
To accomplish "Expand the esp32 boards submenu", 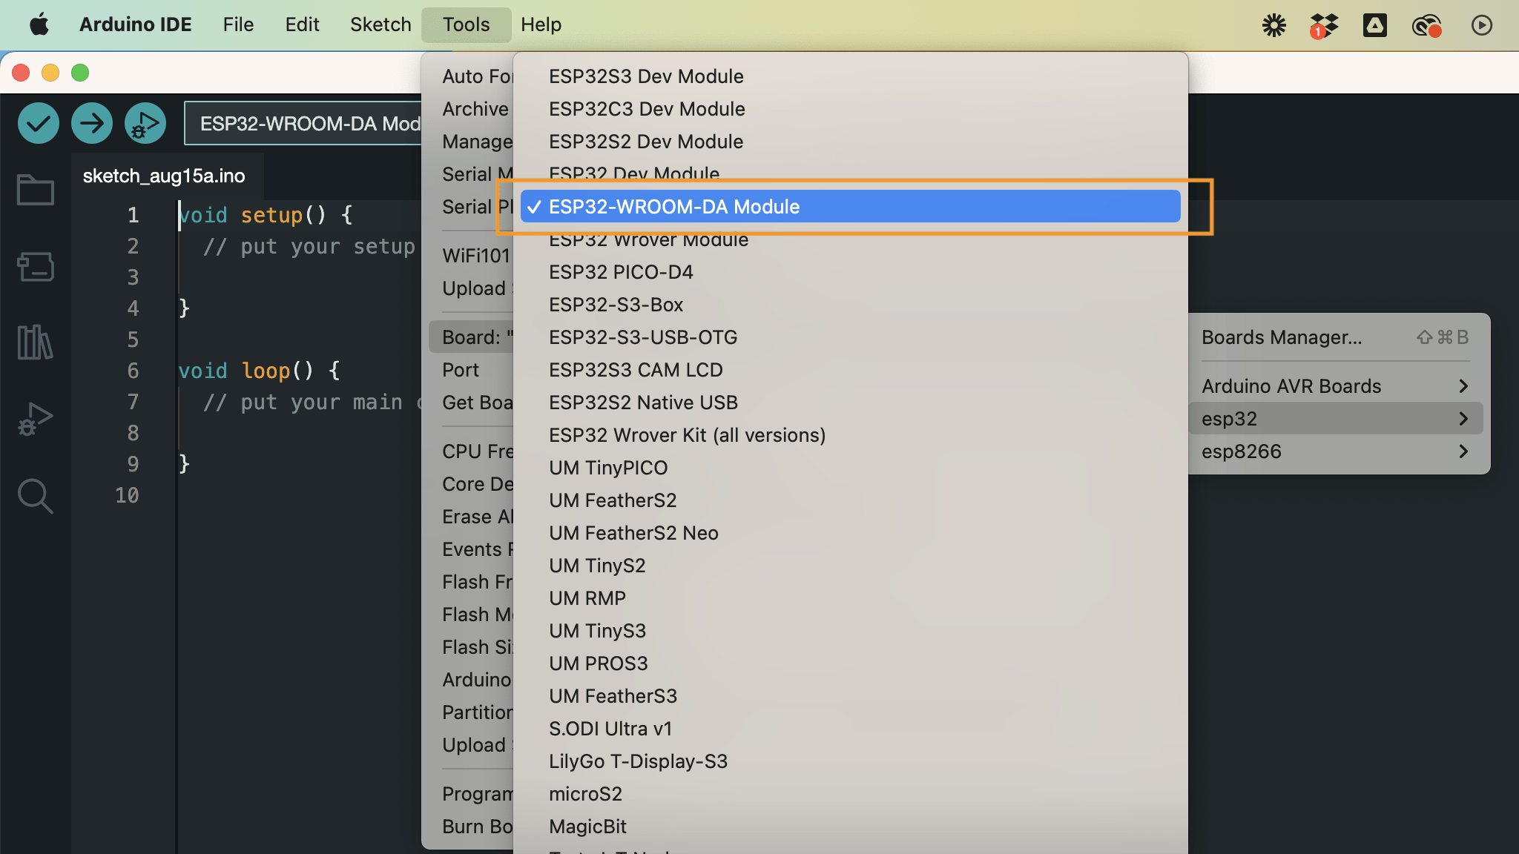I will 1335,419.
